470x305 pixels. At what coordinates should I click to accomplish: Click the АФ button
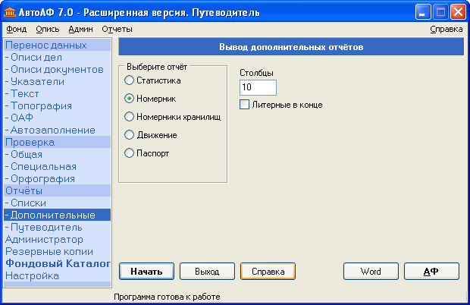(x=431, y=272)
